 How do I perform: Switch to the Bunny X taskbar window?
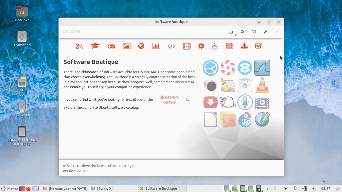click(102, 188)
